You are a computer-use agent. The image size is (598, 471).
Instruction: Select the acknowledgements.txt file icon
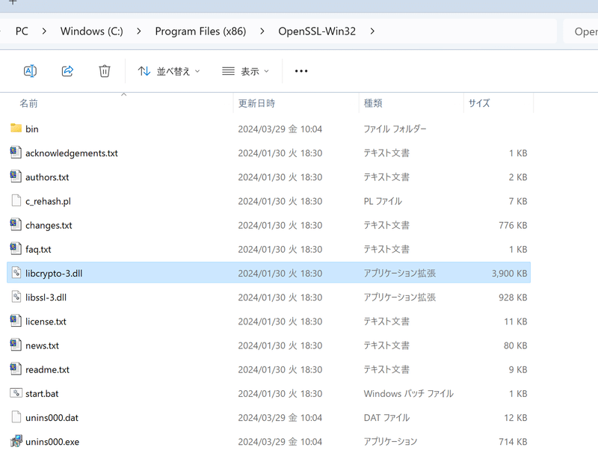16,153
